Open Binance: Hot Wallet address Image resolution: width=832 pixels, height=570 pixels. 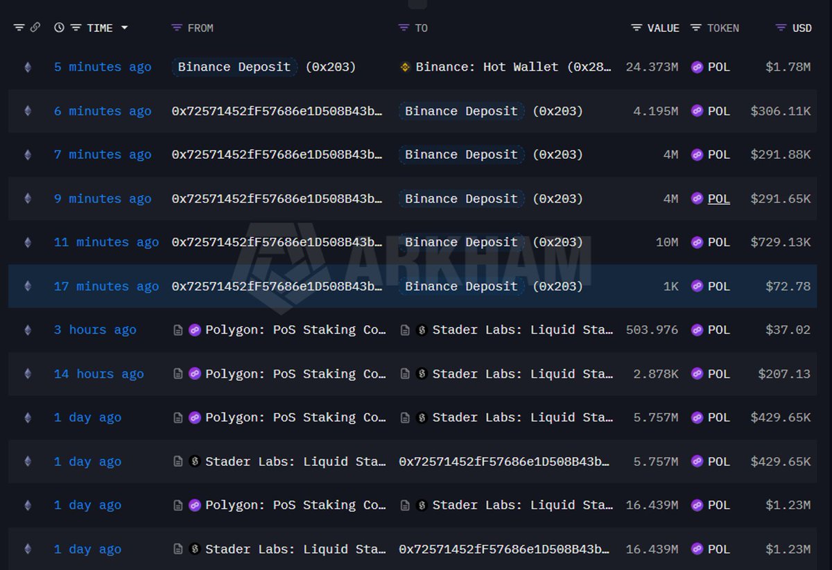click(514, 67)
